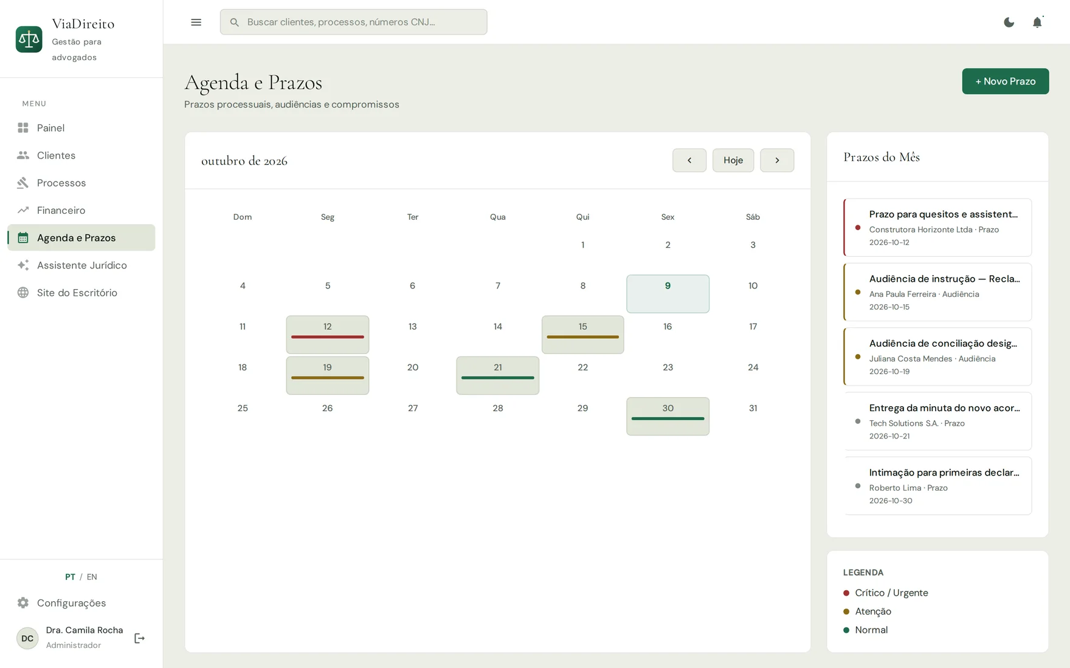Focus the search clients and processes field
1070x668 pixels.
tap(354, 22)
